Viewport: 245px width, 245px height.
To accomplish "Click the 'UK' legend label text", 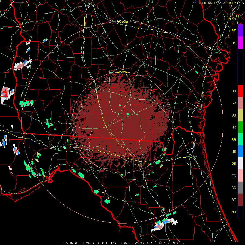I will [x=234, y=43].
